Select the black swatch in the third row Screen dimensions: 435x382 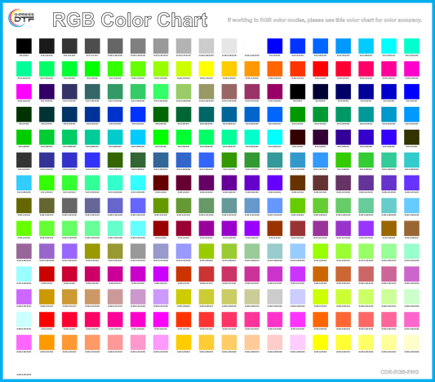[x=298, y=91]
